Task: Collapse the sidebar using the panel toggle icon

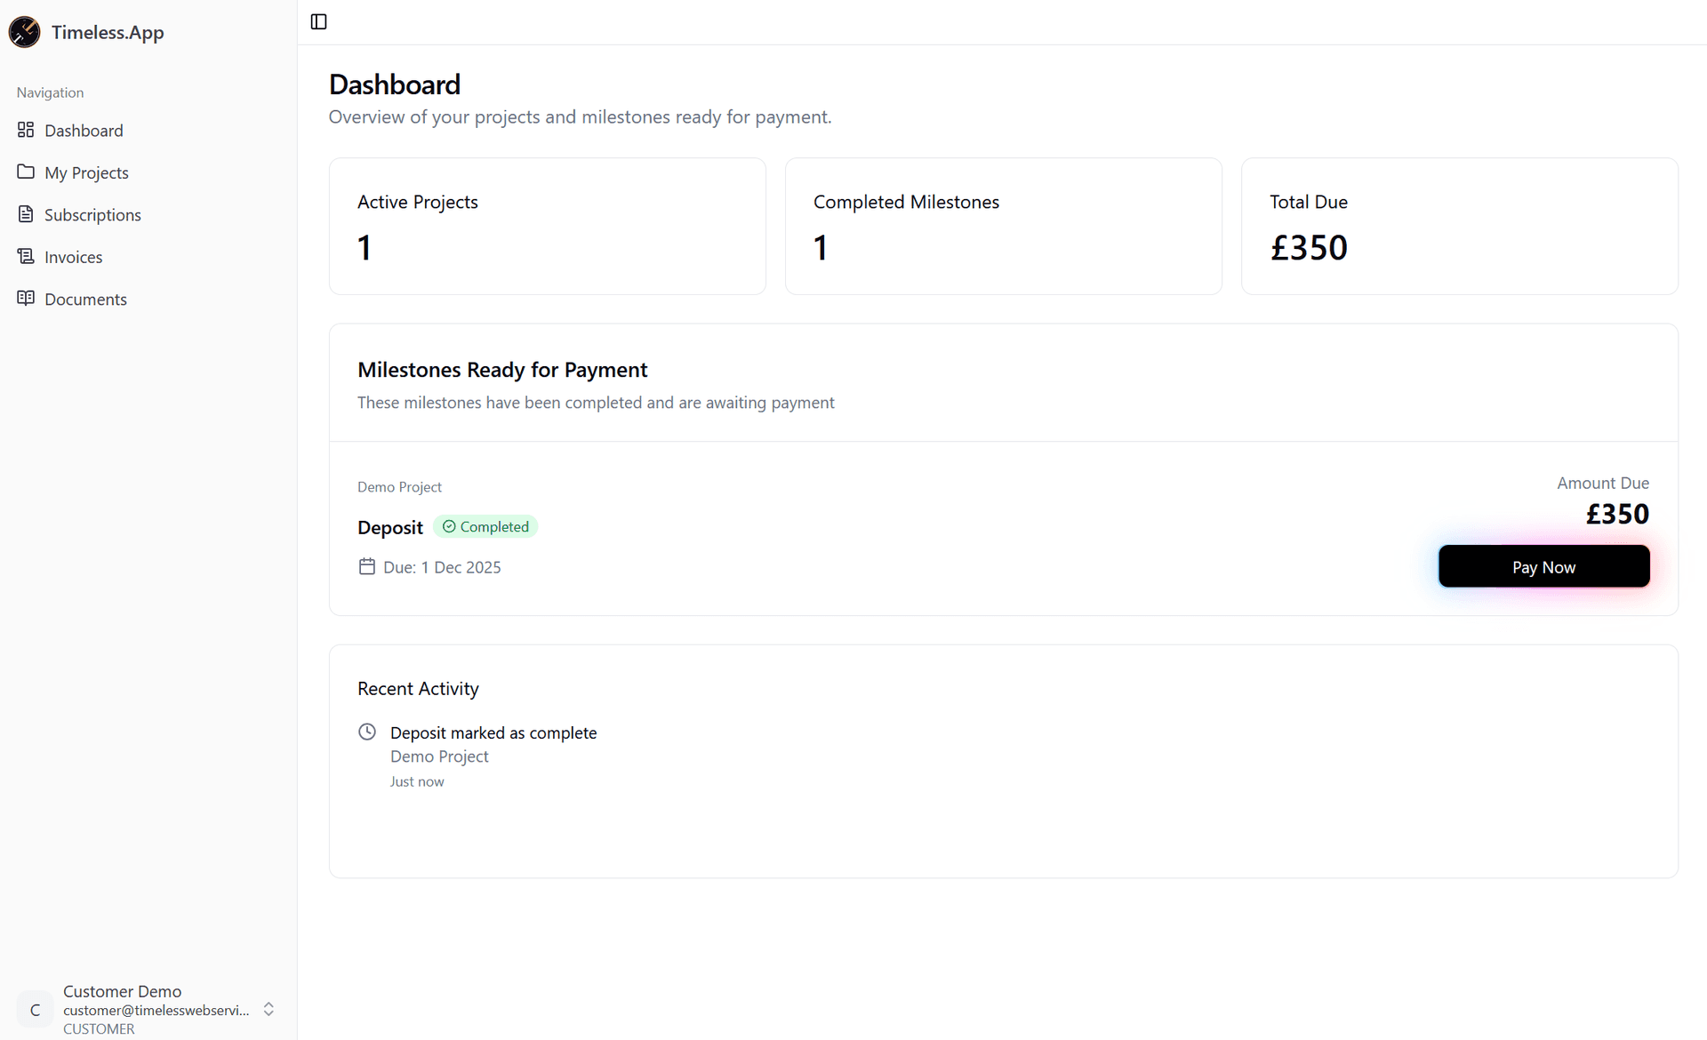Action: (318, 21)
